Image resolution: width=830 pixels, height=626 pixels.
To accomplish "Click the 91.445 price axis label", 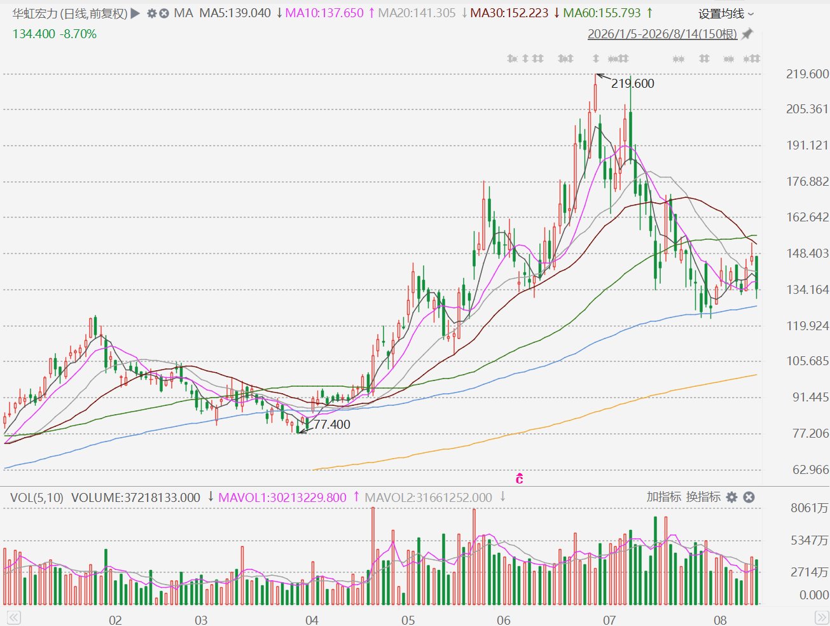I will coord(810,397).
